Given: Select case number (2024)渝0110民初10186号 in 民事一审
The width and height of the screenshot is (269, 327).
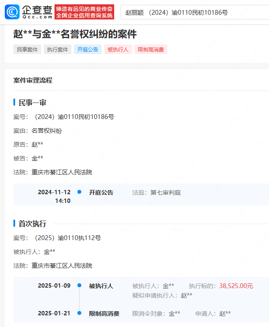Looking at the screenshot, I should click(74, 117).
